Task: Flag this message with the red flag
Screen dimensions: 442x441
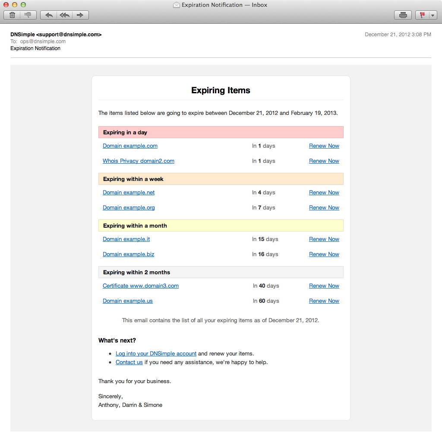Action: (422, 15)
